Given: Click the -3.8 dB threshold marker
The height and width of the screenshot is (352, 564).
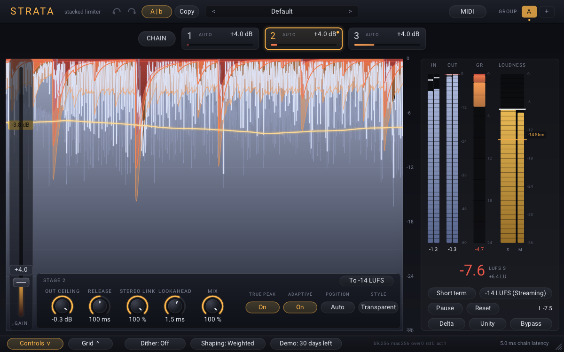Looking at the screenshot, I should click(20, 125).
